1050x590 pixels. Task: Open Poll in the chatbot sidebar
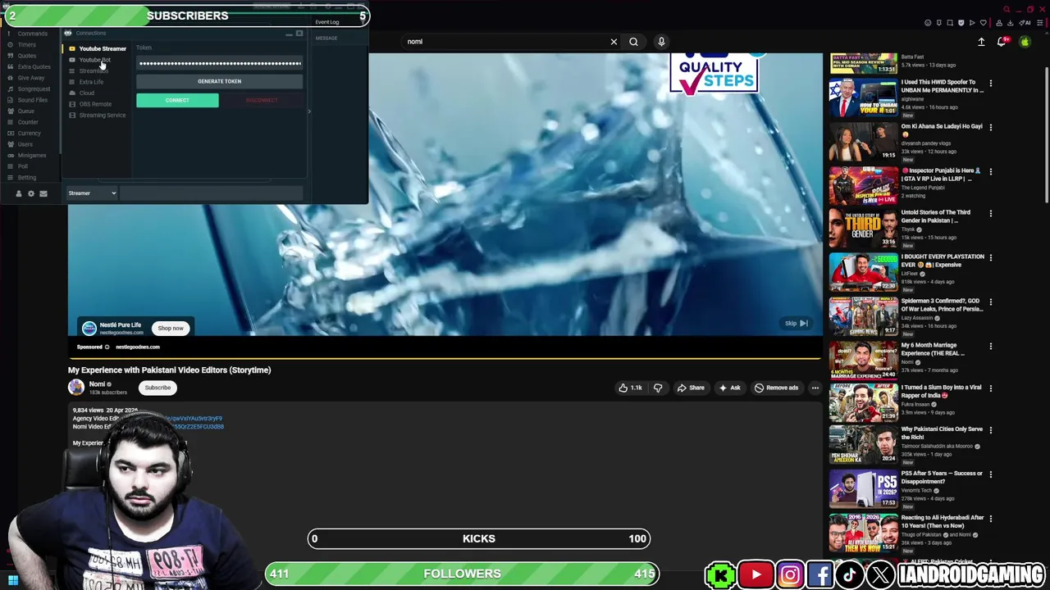pyautogui.click(x=23, y=166)
